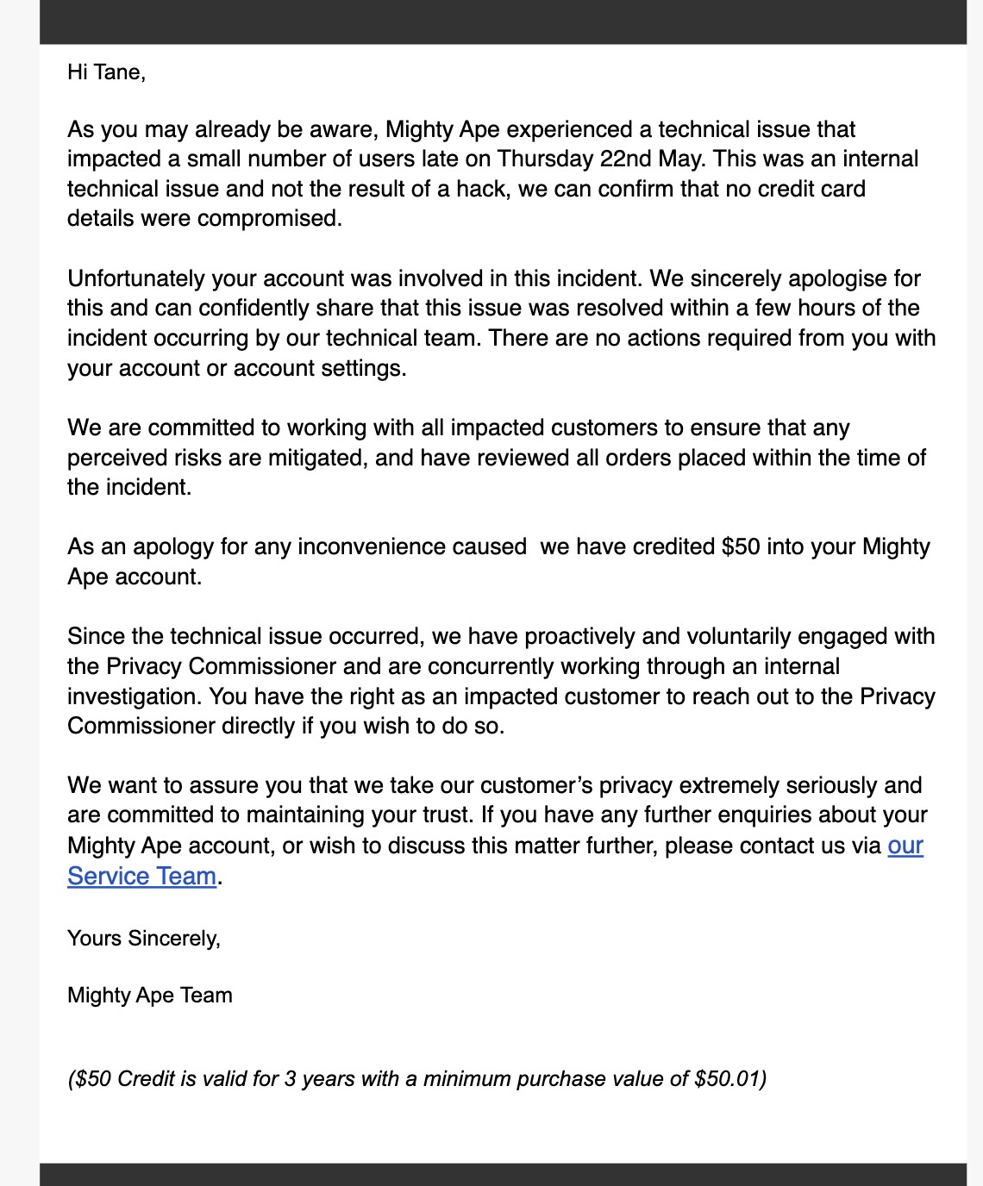Image resolution: width=983 pixels, height=1186 pixels.
Task: Click the dark footer bar at bottom
Action: tap(503, 1174)
